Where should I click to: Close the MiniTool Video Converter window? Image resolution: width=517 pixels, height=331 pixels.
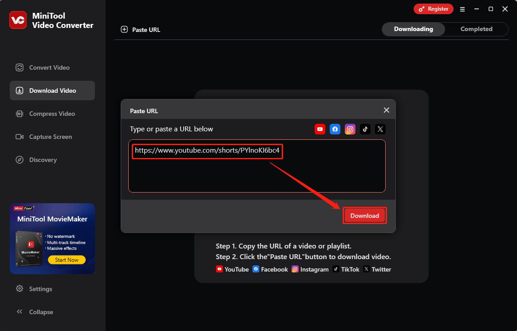[505, 9]
